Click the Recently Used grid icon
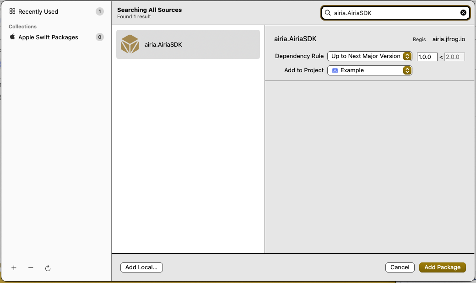Viewport: 476px width, 283px height. tap(12, 11)
